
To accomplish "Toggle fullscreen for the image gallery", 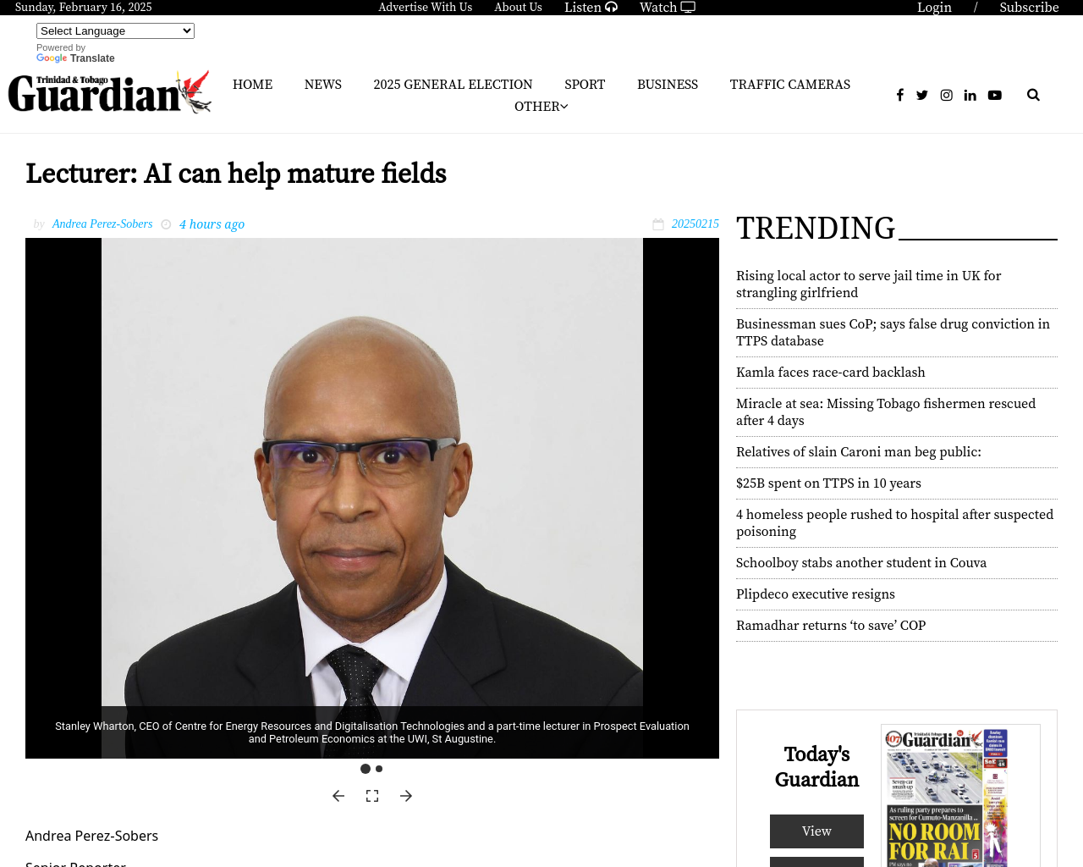I will tap(372, 796).
